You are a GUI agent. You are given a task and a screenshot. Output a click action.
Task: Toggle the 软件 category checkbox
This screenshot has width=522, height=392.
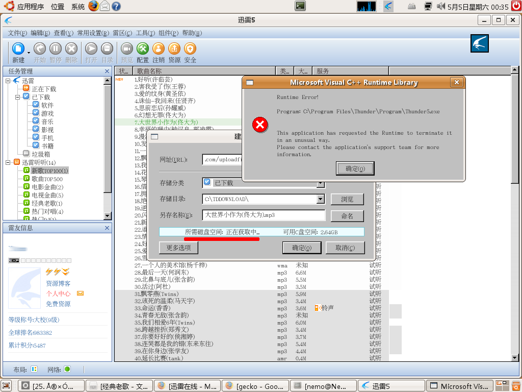pyautogui.click(x=36, y=104)
